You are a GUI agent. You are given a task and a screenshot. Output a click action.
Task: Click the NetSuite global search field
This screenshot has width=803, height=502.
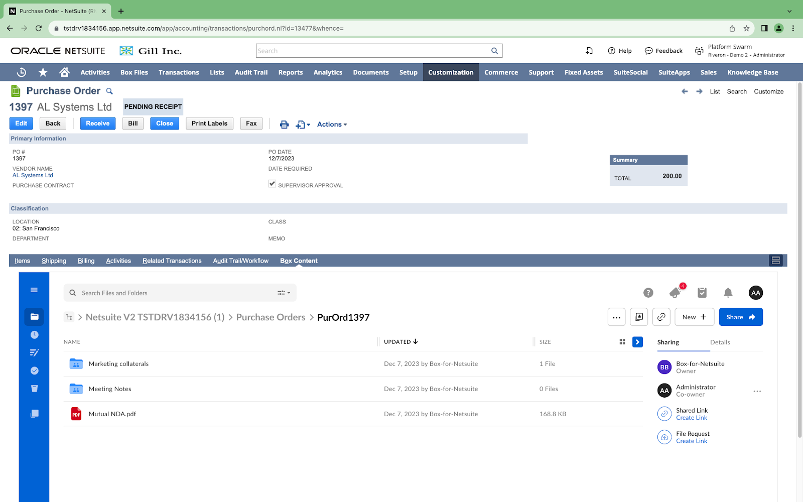[x=373, y=51]
